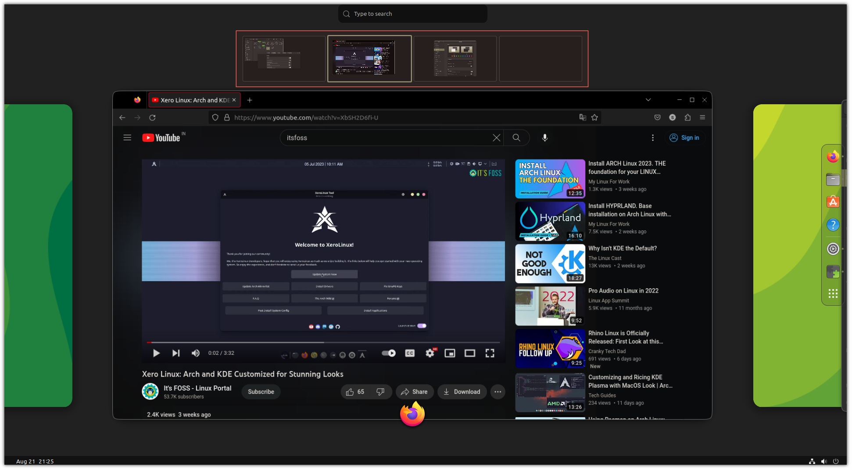Launch Ubuntu Software from the dock
Image resolution: width=852 pixels, height=470 pixels.
(x=833, y=202)
